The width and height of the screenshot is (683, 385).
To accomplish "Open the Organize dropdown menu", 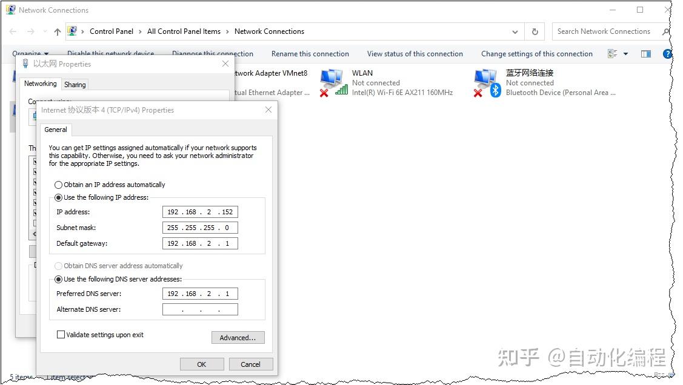I will point(29,53).
